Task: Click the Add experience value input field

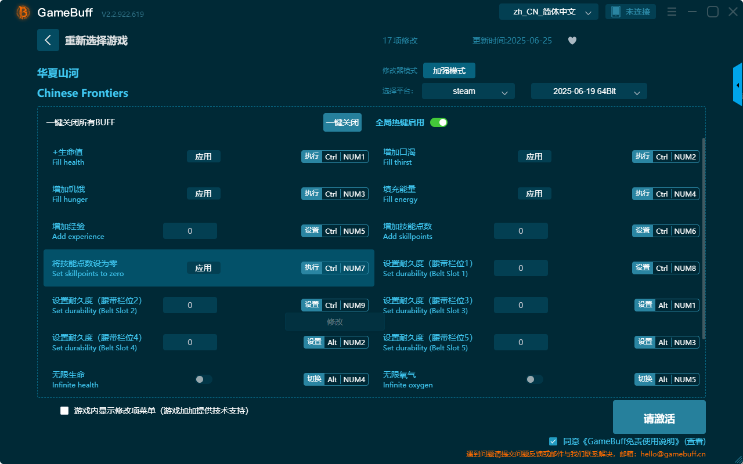Action: [190, 230]
